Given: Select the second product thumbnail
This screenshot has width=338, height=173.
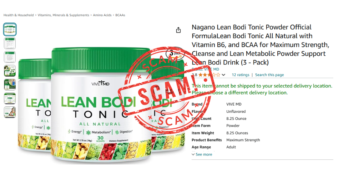Looking at the screenshot, I should [10, 43].
